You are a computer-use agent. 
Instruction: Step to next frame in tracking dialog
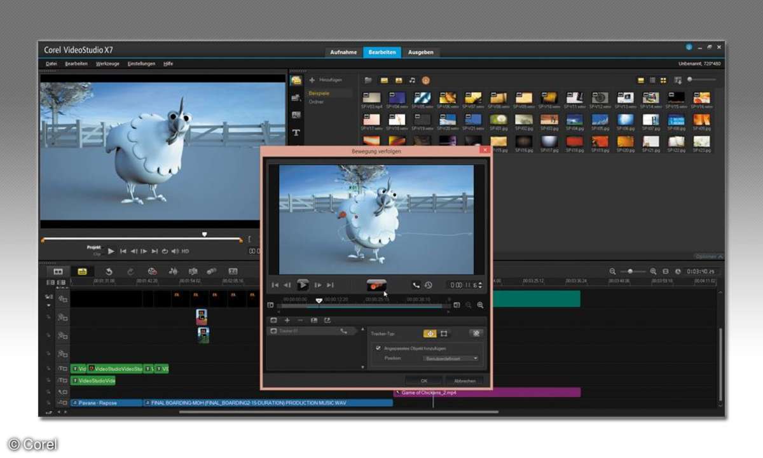coord(318,286)
